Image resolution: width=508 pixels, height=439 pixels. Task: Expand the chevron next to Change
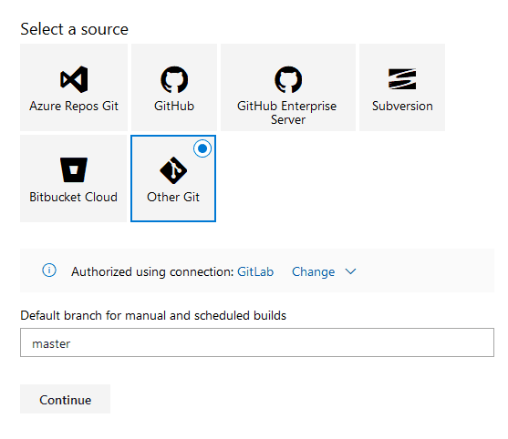[350, 271]
